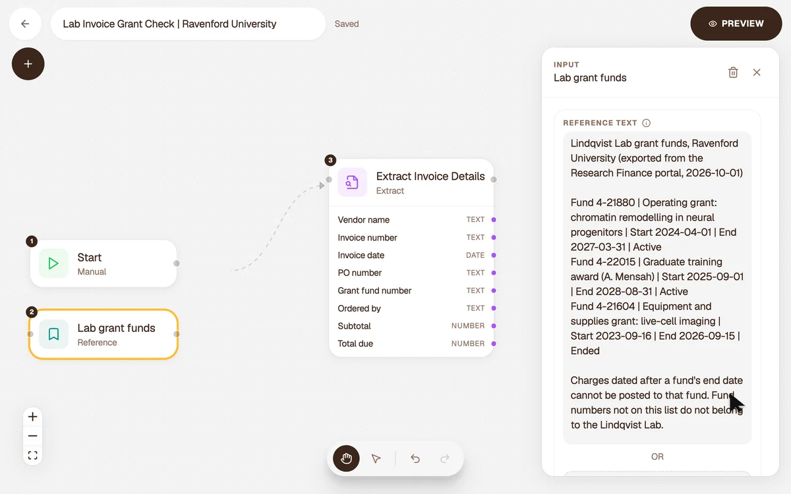The image size is (791, 494).
Task: Select the Lab grant funds node title
Action: 116,328
